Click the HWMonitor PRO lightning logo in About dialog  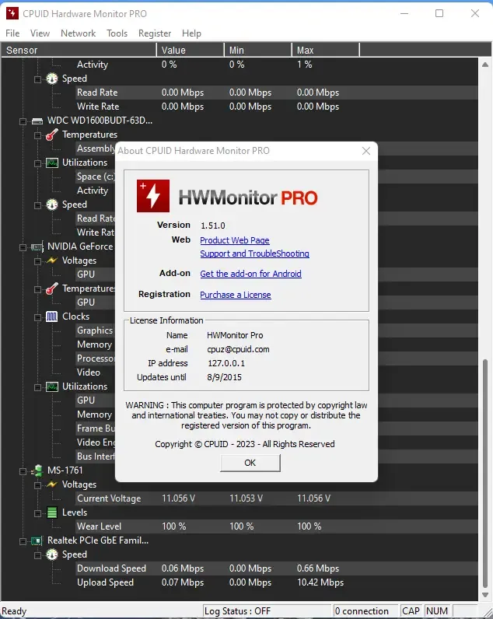pyautogui.click(x=153, y=196)
